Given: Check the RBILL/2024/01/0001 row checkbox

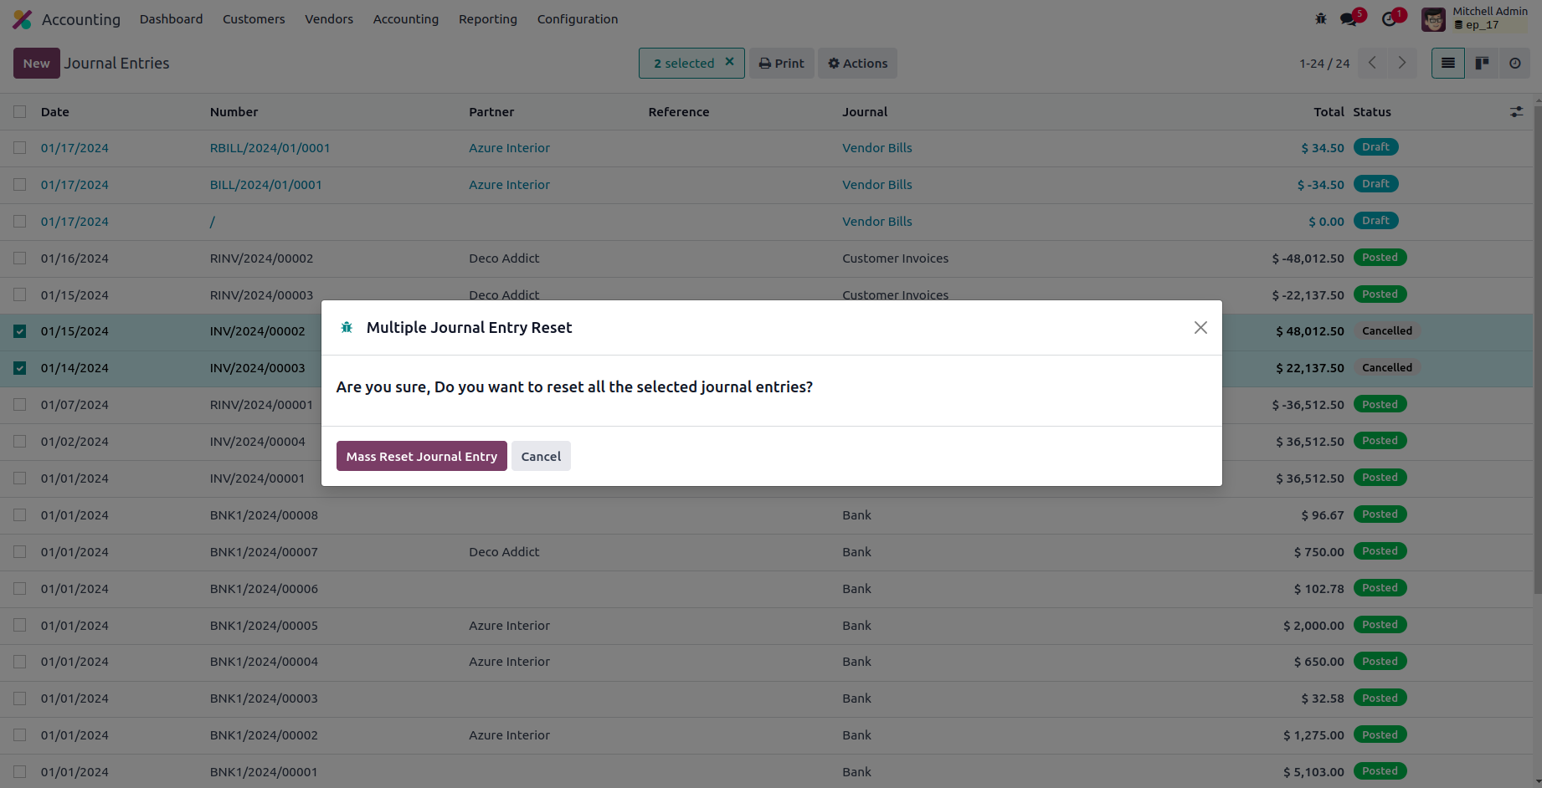Looking at the screenshot, I should click(x=20, y=148).
